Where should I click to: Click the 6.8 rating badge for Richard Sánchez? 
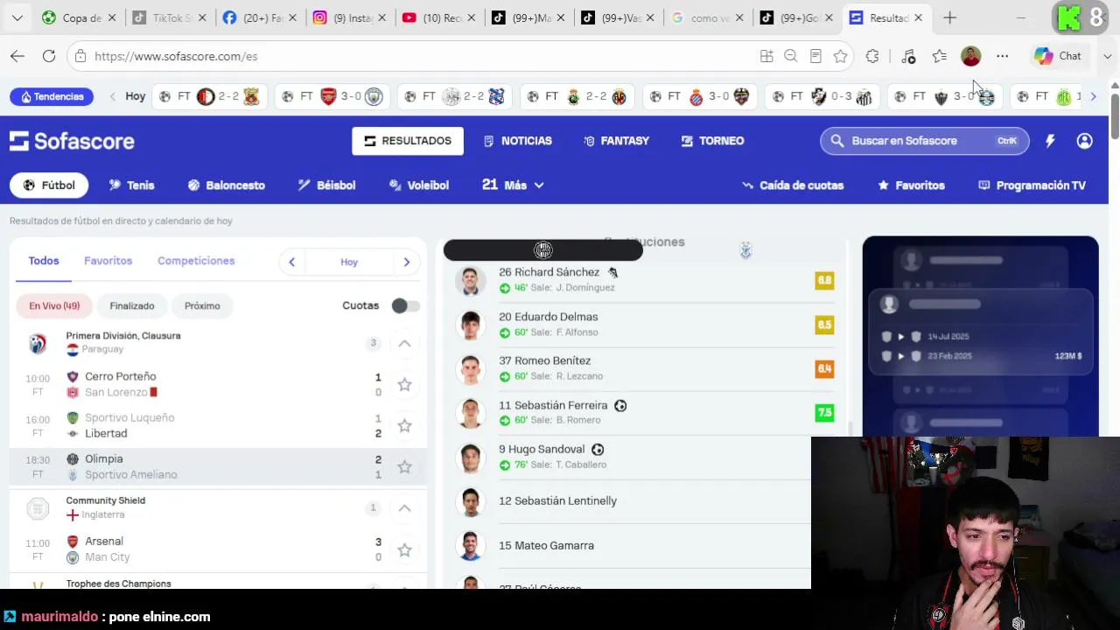tap(824, 280)
